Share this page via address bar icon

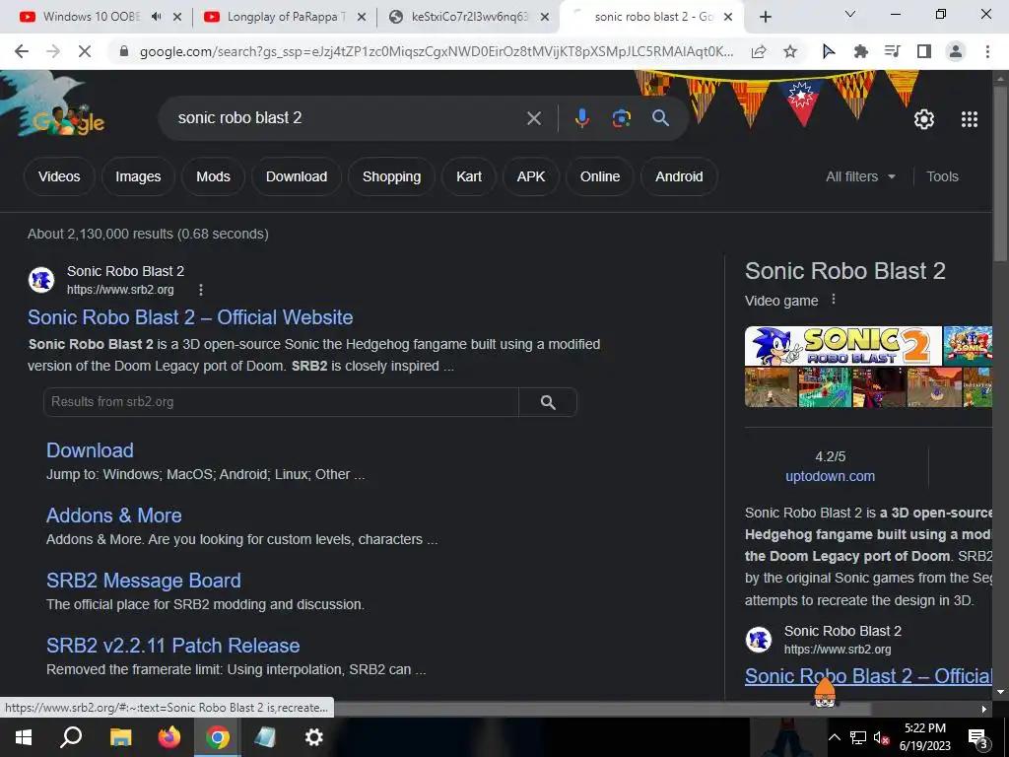coord(759,51)
